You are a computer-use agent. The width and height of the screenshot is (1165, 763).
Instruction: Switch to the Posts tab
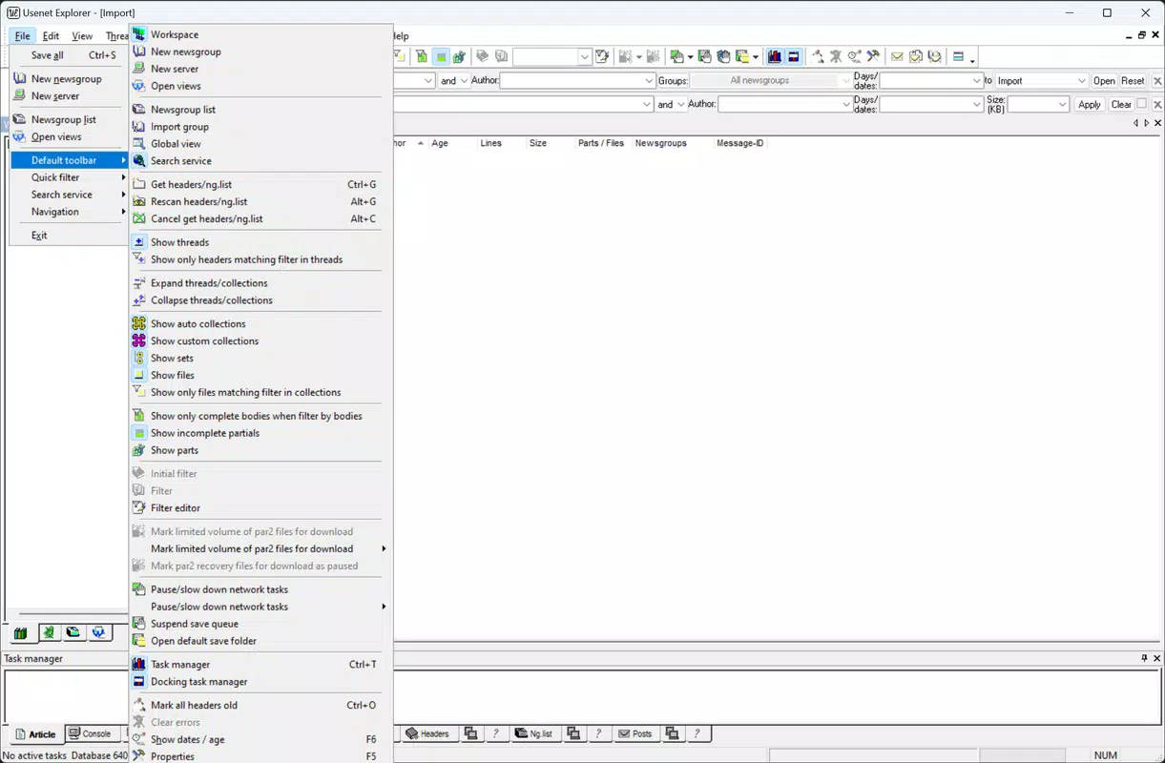point(635,734)
